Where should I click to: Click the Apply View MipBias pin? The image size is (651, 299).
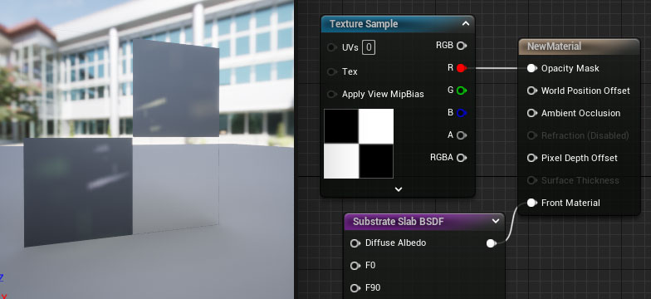pos(332,95)
